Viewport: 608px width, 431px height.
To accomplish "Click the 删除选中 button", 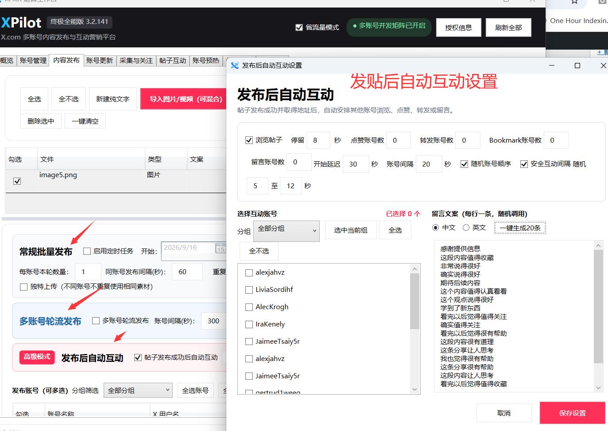I will tap(41, 121).
